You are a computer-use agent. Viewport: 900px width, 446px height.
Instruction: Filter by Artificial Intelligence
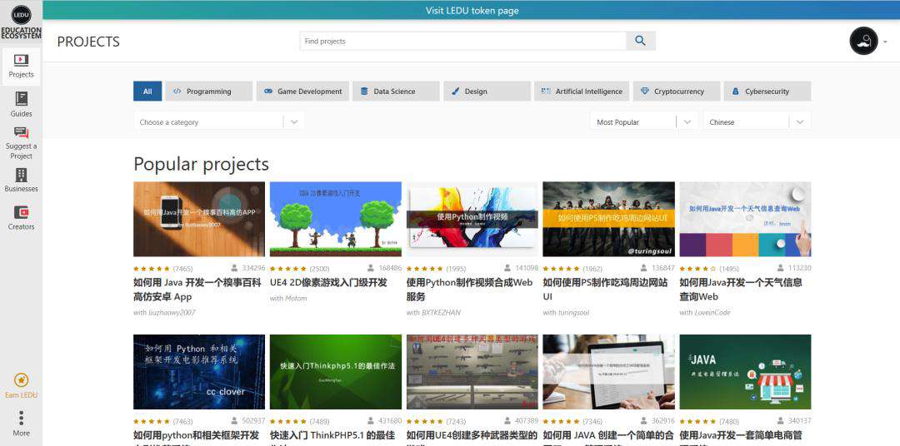582,92
